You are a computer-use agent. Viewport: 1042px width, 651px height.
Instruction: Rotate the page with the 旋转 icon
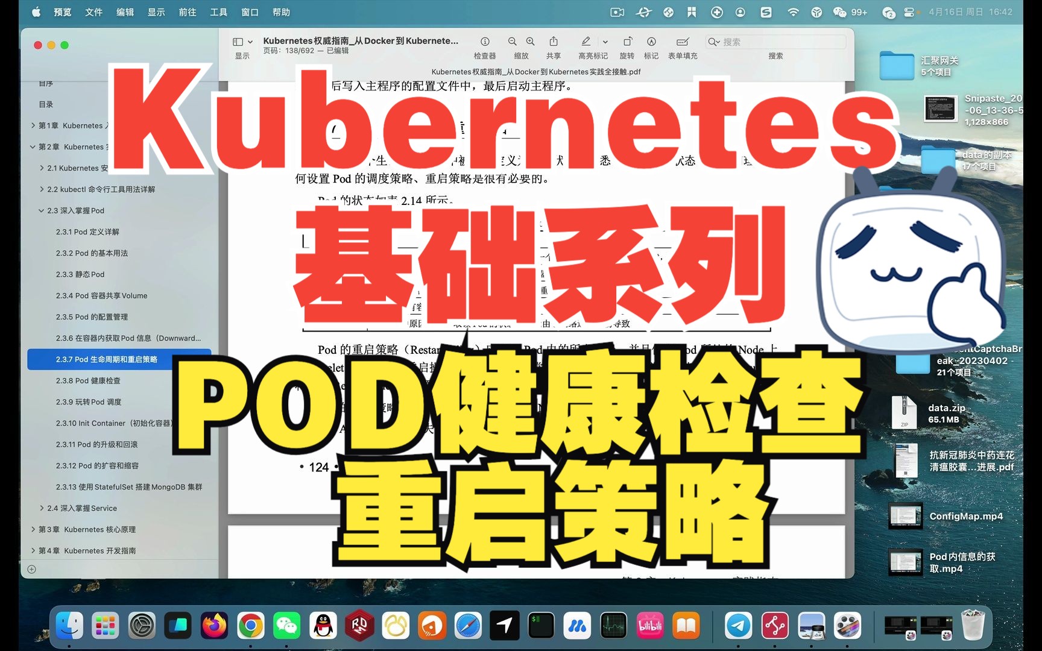pos(627,42)
